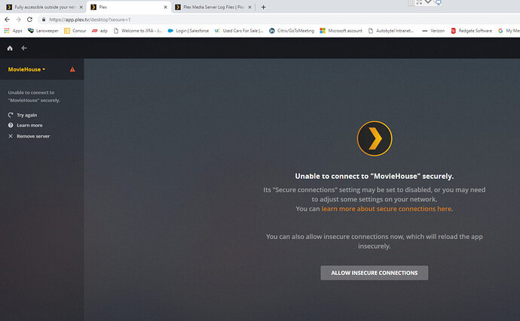Open the Apps bookmark

[x=14, y=31]
